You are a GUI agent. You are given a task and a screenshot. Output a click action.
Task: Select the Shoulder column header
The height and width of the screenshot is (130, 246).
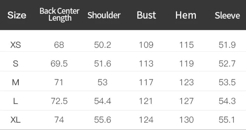104,15
